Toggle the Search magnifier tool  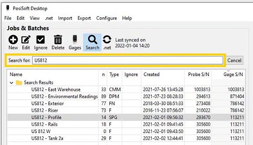(x=92, y=40)
